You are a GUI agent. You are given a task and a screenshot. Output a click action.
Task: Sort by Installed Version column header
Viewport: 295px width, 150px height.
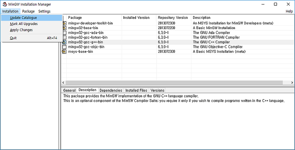click(x=139, y=18)
